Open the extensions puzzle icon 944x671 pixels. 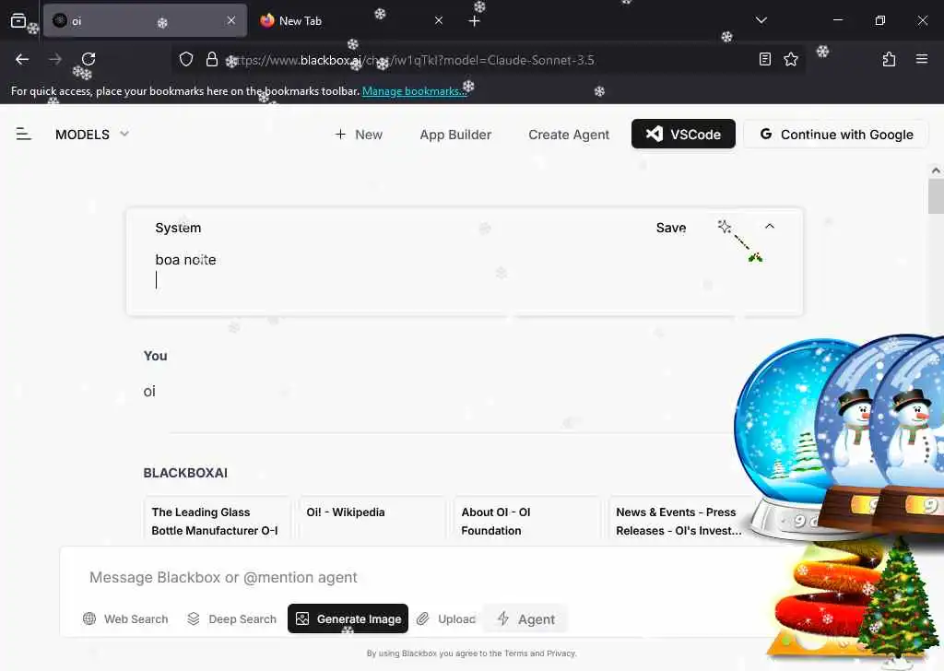(x=889, y=59)
